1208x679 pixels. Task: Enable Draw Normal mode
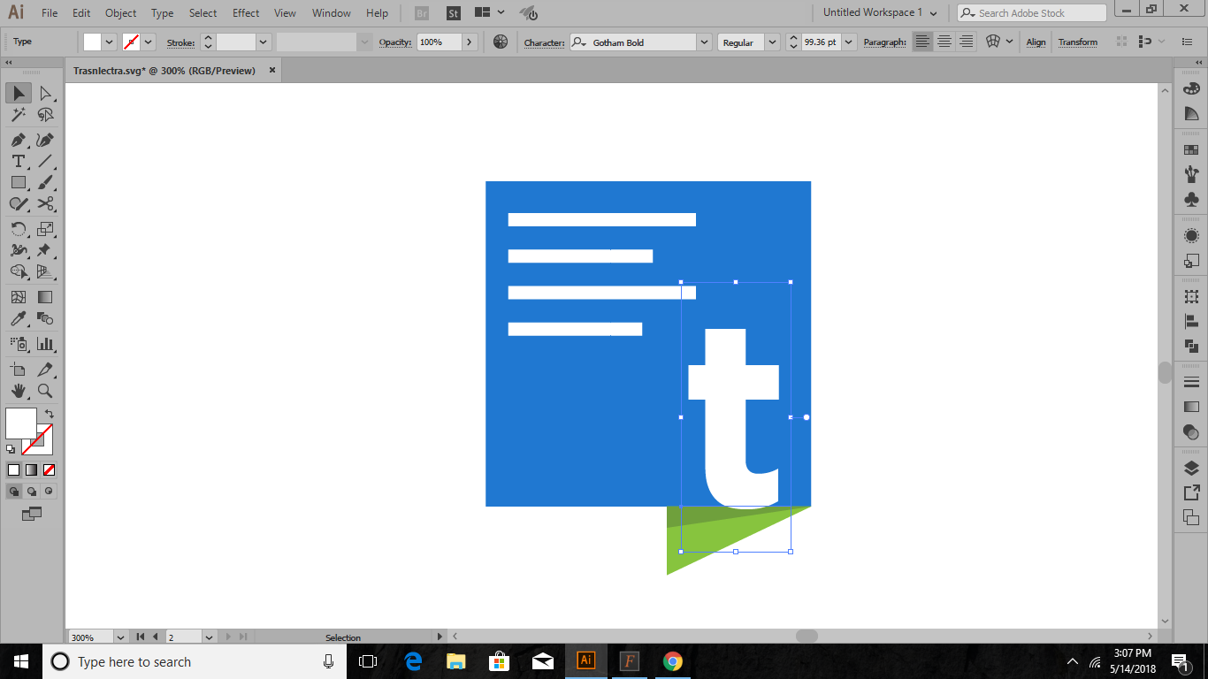(x=14, y=491)
